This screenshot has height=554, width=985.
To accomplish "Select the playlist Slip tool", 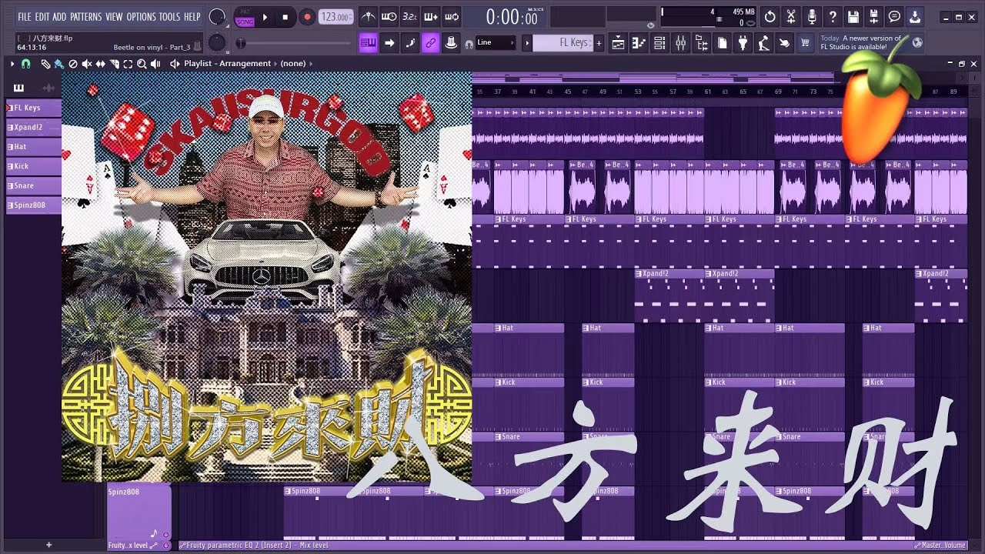I will (101, 64).
